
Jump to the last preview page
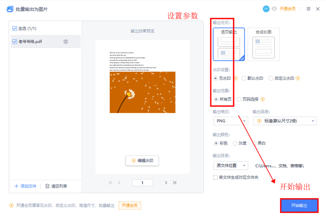pos(174,183)
